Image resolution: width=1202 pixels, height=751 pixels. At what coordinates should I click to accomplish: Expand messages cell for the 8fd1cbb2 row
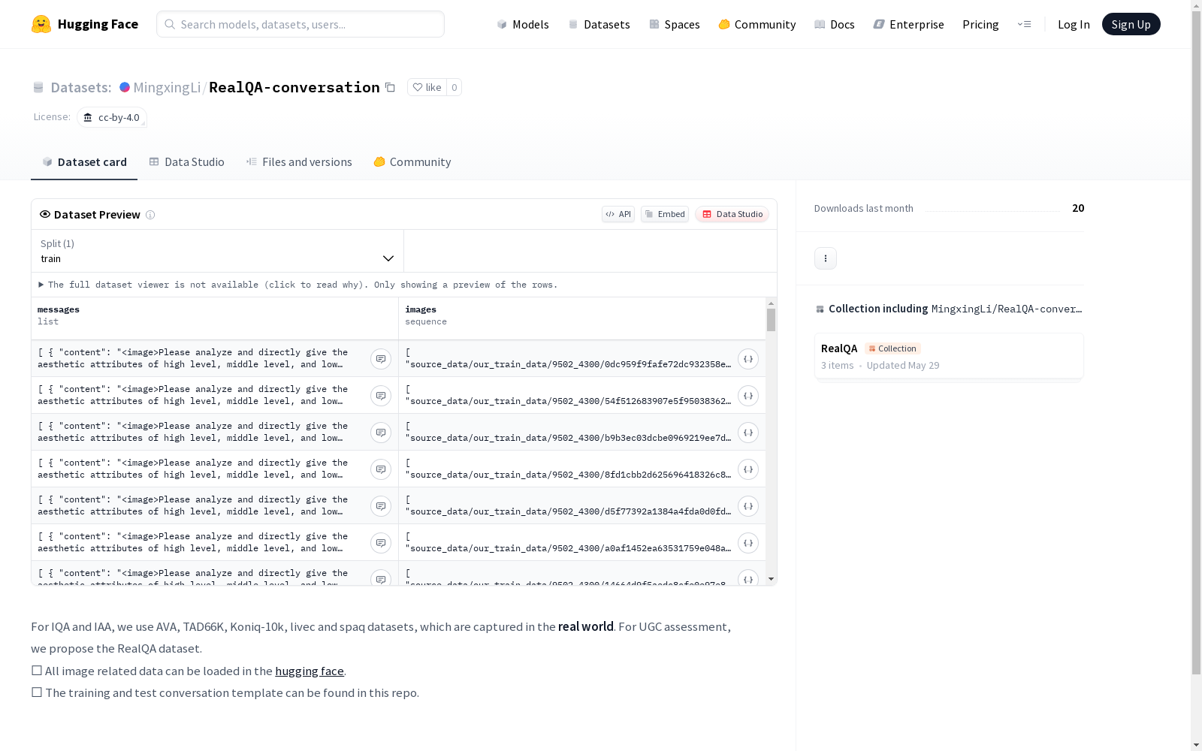(x=381, y=469)
